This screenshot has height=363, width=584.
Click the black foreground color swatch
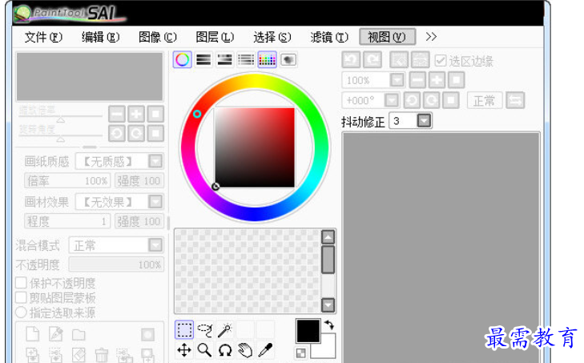tap(308, 331)
